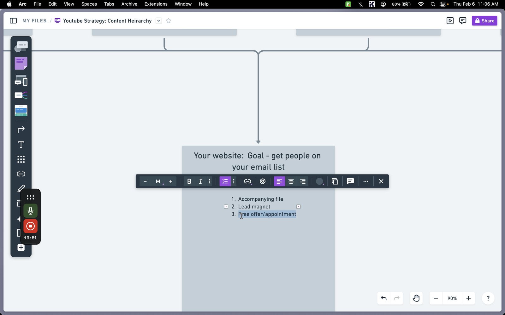Go to MY FILES breadcrumb
The height and width of the screenshot is (315, 505).
click(x=34, y=21)
